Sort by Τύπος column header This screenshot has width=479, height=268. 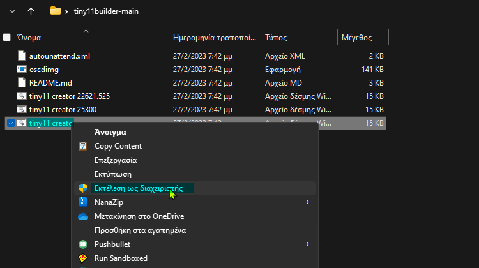pos(276,38)
